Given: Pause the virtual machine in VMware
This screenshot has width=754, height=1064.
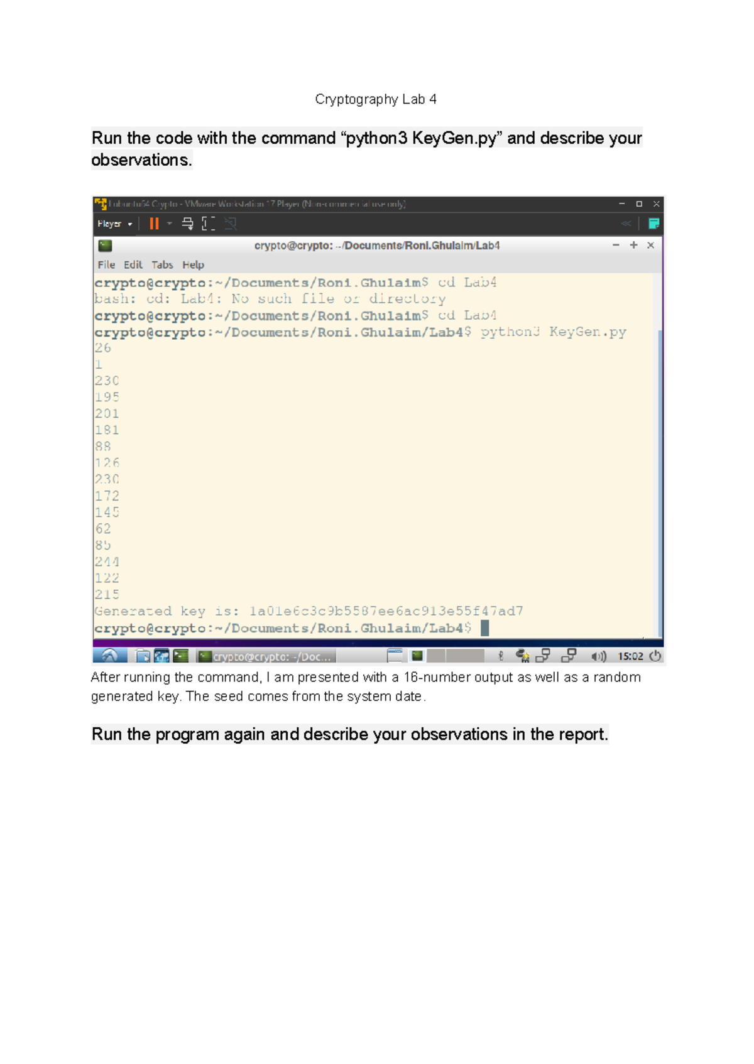Looking at the screenshot, I should coord(154,224).
